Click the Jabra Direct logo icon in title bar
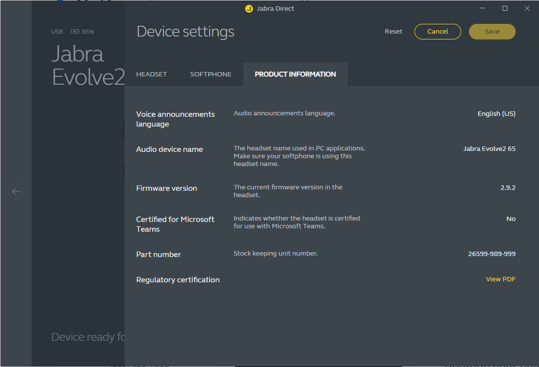This screenshot has width=539, height=367. point(249,9)
